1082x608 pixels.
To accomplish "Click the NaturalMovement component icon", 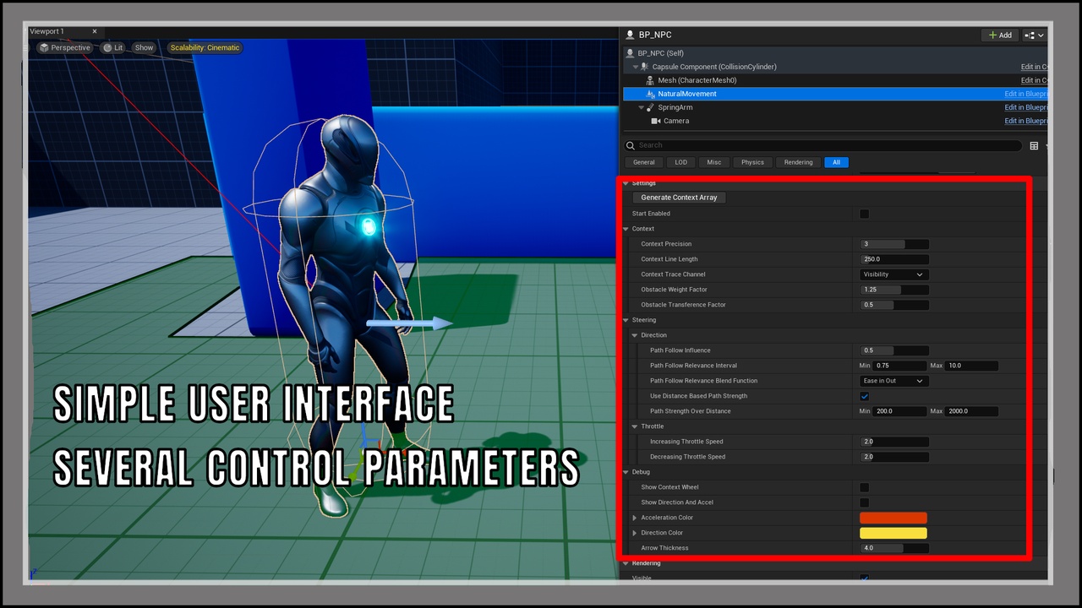I will [x=650, y=94].
